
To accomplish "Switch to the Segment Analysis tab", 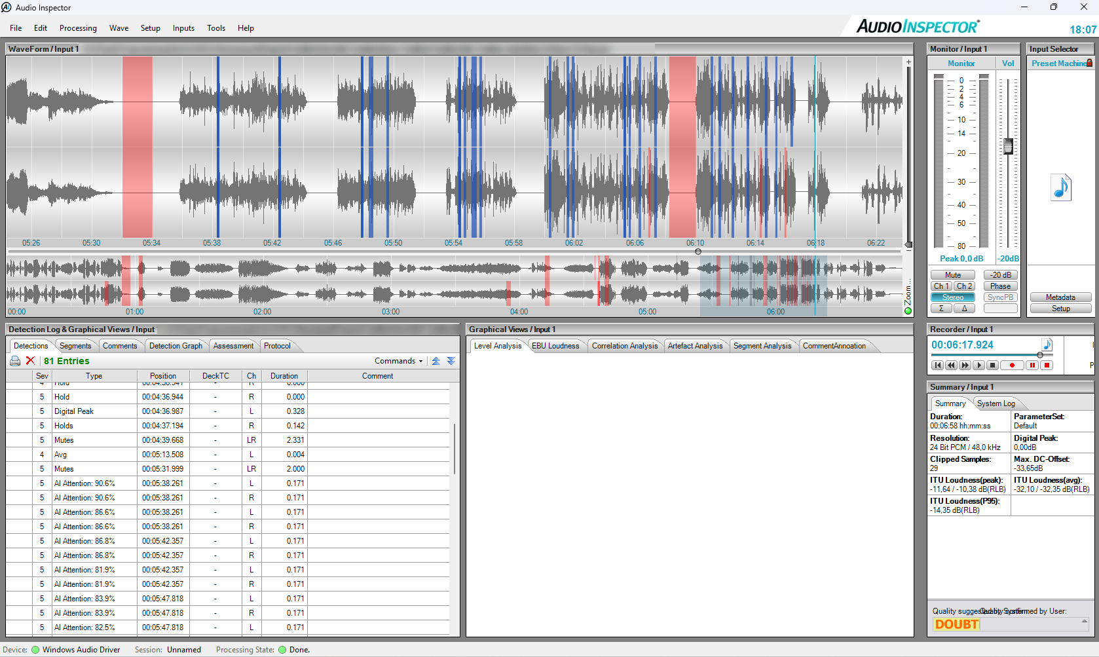I will coord(762,346).
